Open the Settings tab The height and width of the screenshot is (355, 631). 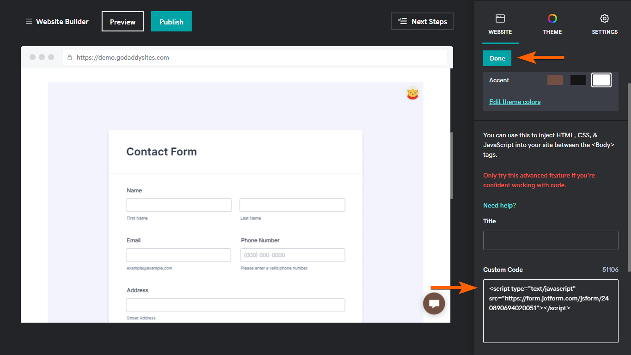coord(605,24)
